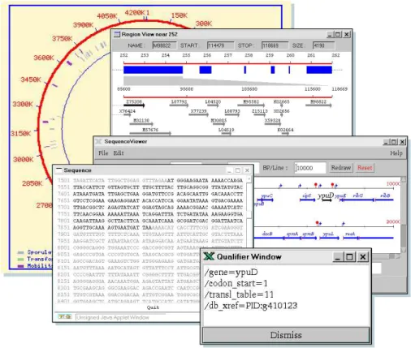The image size is (411, 348).
Task: Click the ypuL gene arrow
Action: [x=329, y=238]
